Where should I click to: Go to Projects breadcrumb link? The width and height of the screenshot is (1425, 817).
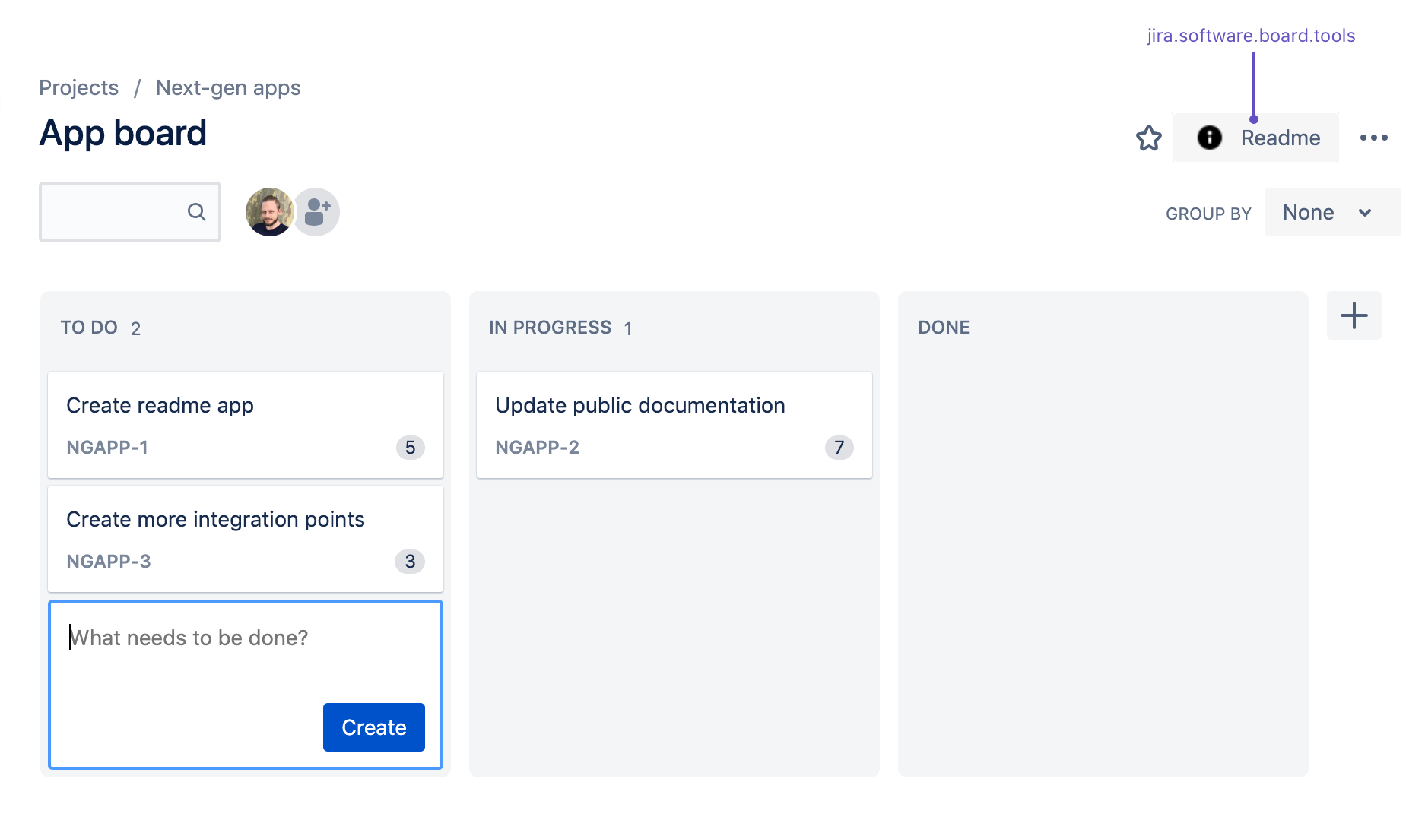(x=78, y=88)
